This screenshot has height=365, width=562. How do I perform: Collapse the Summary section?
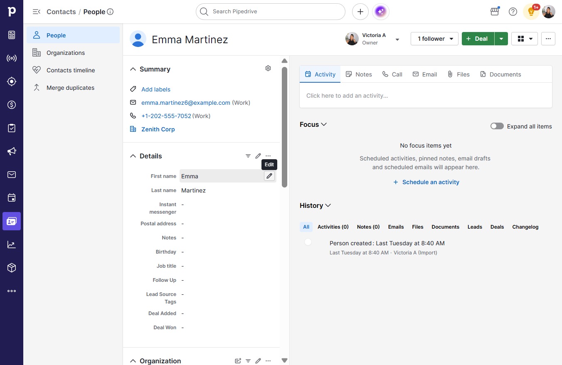tap(133, 69)
